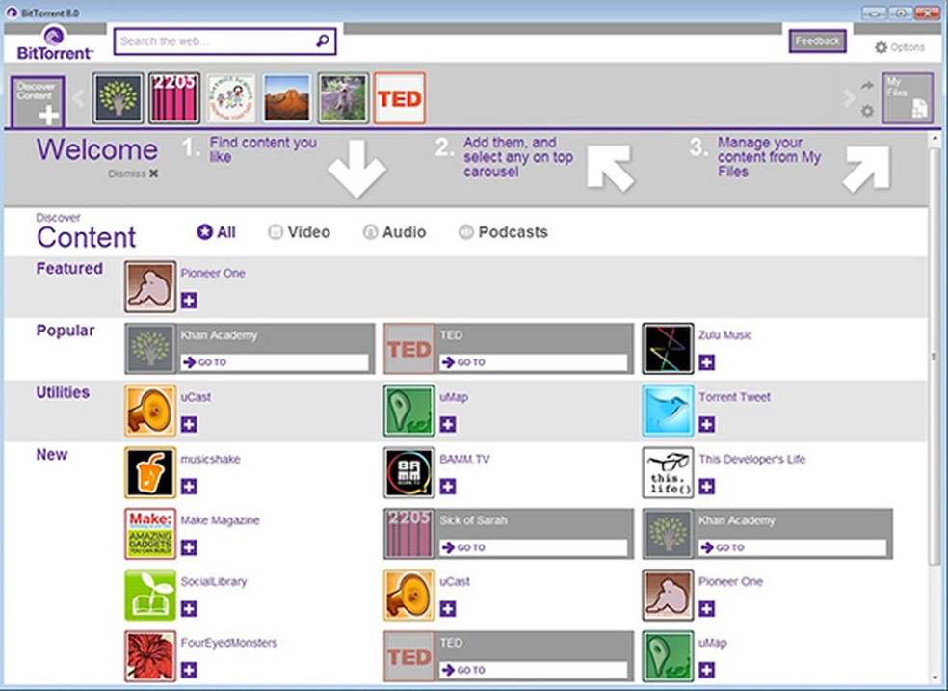Click GO TO for TED in New
Viewport: 948px width, 691px height.
click(534, 670)
